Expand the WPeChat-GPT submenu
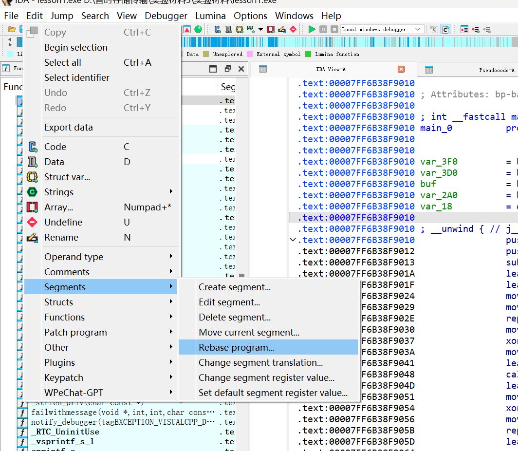Viewport: 518px width, 451px height. (x=101, y=393)
